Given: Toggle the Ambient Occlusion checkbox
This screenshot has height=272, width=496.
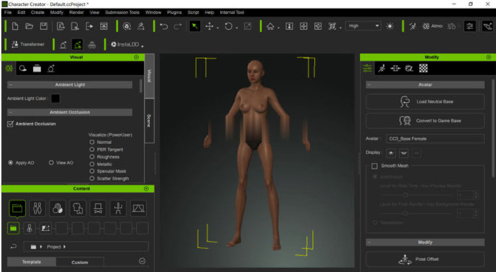Looking at the screenshot, I should [x=11, y=123].
